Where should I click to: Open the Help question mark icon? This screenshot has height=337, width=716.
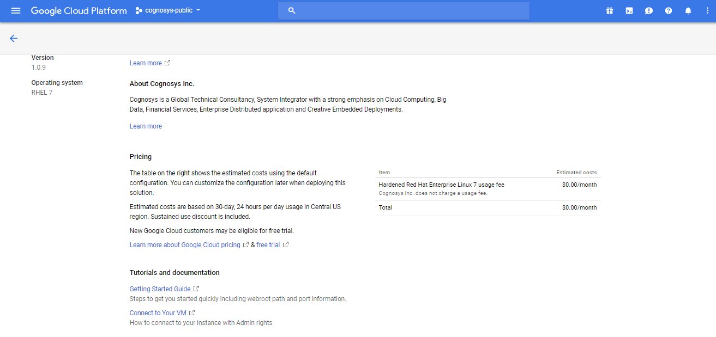[x=668, y=11]
